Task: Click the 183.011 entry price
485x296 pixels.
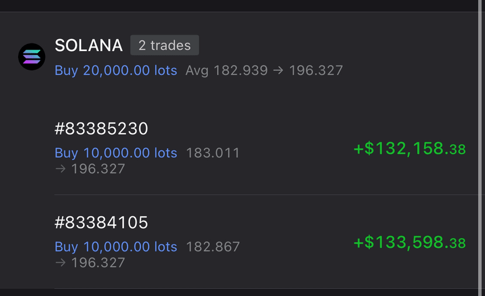Action: pyautogui.click(x=213, y=153)
